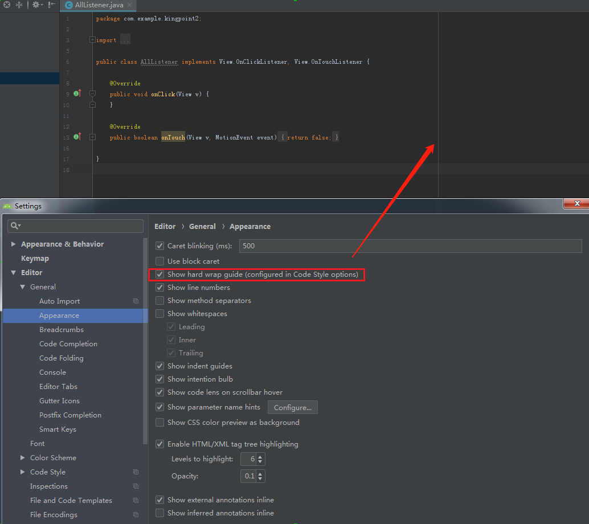Select Code Completion in the settings tree

[x=68, y=344]
